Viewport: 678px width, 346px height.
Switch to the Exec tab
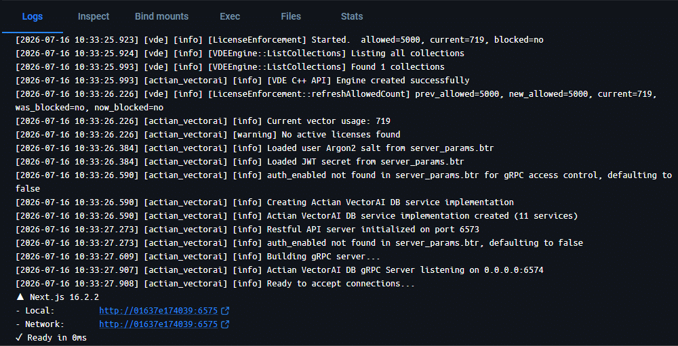pyautogui.click(x=230, y=17)
